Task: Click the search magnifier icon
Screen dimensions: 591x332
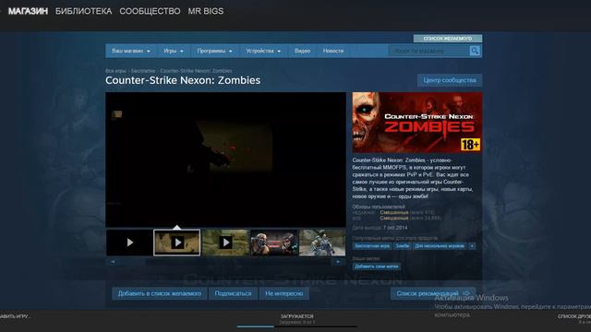Action: tap(475, 51)
